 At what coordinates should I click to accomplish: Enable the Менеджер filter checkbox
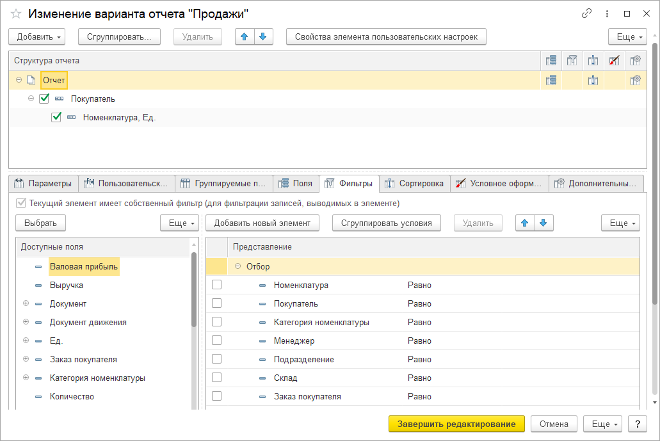(216, 341)
